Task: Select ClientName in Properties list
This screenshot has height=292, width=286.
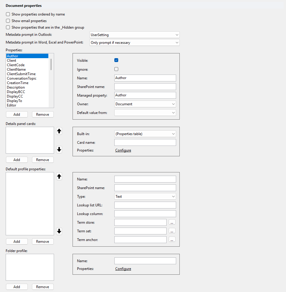Action: click(x=27, y=69)
